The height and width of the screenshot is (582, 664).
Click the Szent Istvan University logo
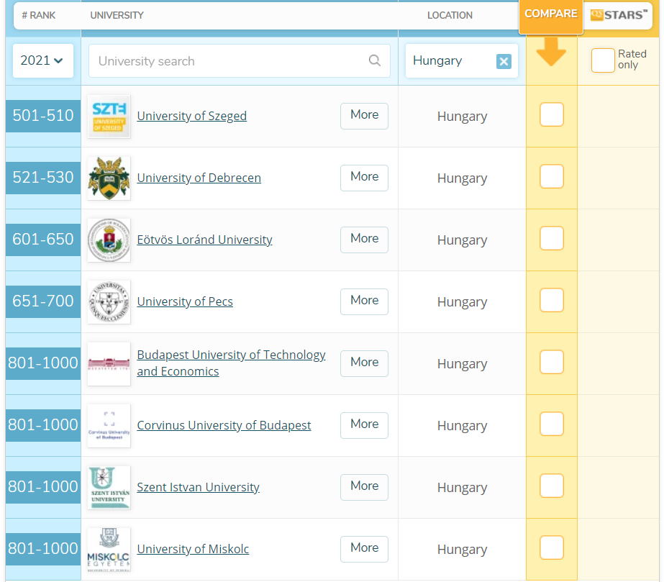tap(109, 488)
